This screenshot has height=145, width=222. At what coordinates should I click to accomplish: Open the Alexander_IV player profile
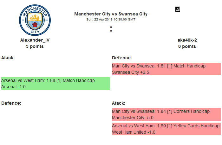[35, 40]
